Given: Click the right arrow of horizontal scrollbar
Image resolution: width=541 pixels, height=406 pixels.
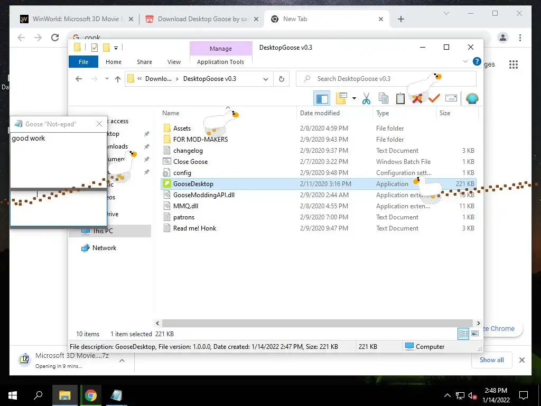Looking at the screenshot, I should point(478,323).
